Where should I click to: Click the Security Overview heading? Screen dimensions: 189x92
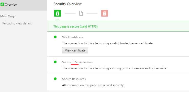[68, 4]
